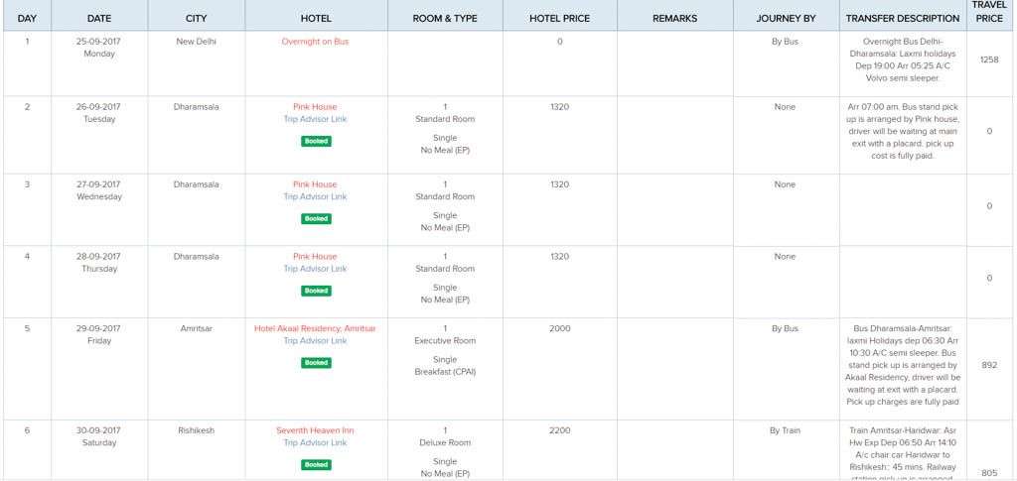The width and height of the screenshot is (1017, 481).
Task: Click the Overnight on Bus hotel entry
Action: 315,42
